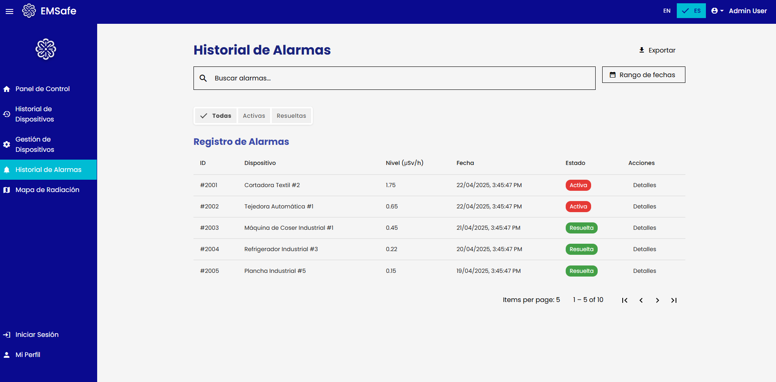This screenshot has height=382, width=776.
Task: Click the Activa badge for alarm #2001
Action: [x=578, y=185]
